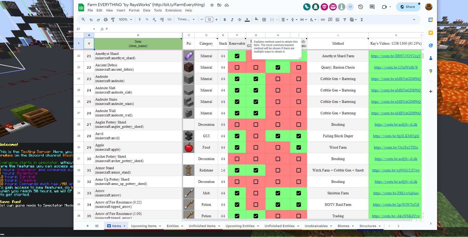Switch to the Entities sheet tab
Screen dimensions: 468x237
click(x=173, y=226)
